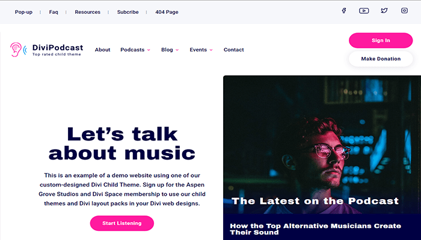421x240 pixels.
Task: Open the Contact menu item
Action: pyautogui.click(x=233, y=50)
